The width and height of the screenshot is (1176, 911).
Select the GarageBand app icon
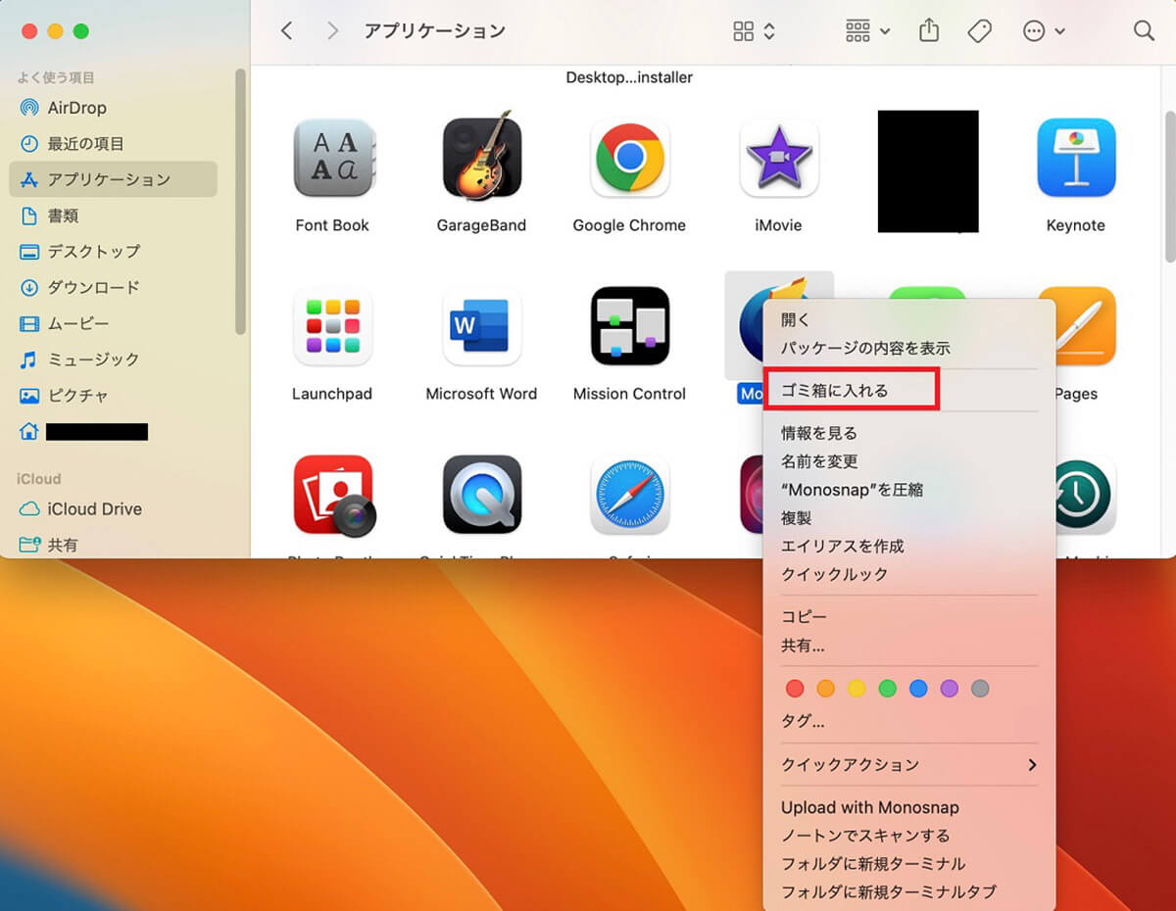[481, 158]
